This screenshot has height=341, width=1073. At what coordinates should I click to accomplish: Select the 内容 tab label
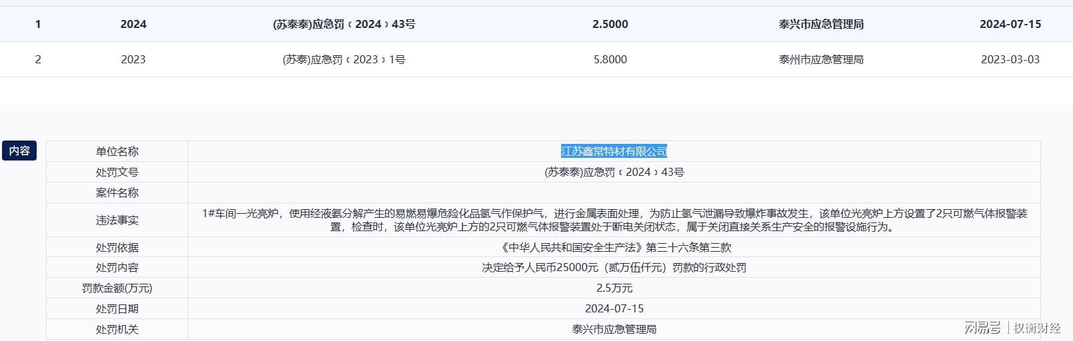click(x=19, y=151)
